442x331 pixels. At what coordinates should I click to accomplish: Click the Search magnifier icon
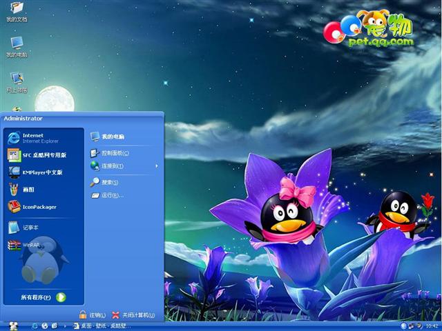click(x=95, y=182)
